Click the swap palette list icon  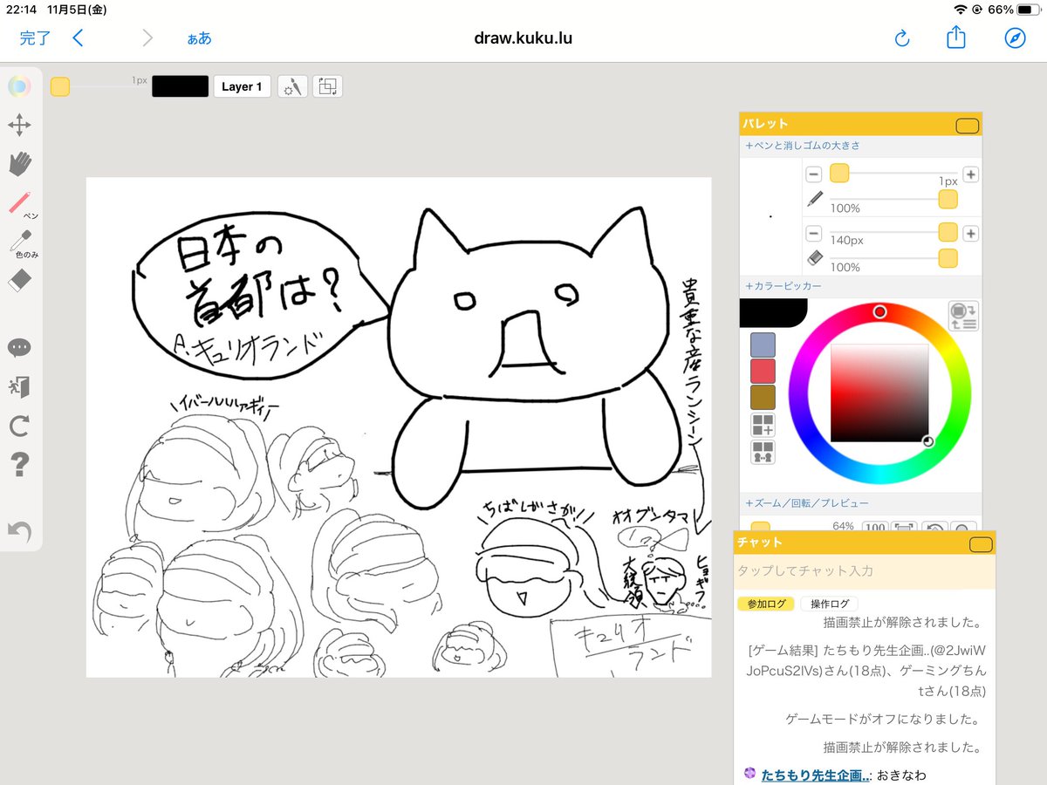click(963, 316)
